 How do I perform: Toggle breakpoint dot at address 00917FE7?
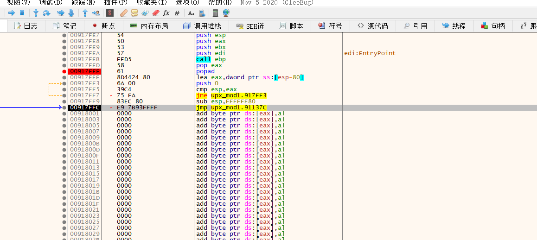click(x=64, y=35)
